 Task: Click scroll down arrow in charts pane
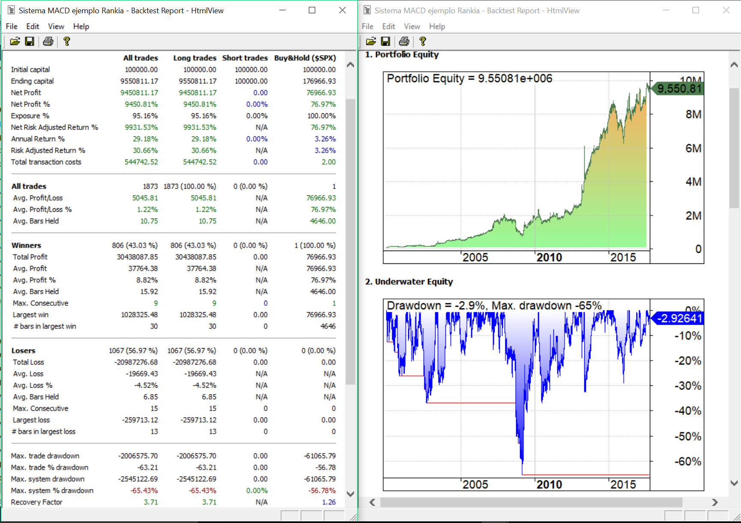coord(734,483)
